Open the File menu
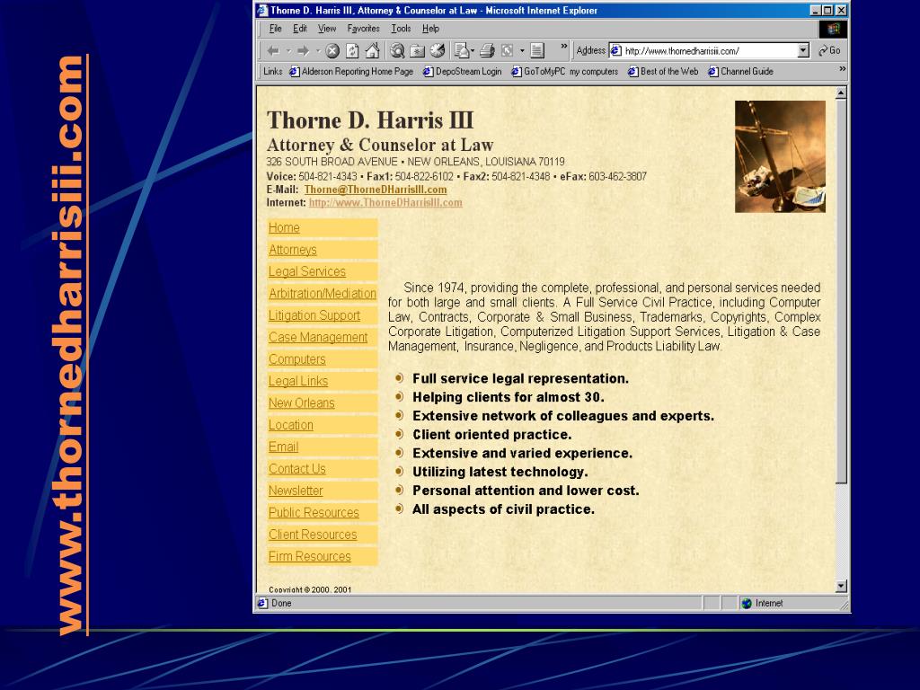 pos(275,29)
